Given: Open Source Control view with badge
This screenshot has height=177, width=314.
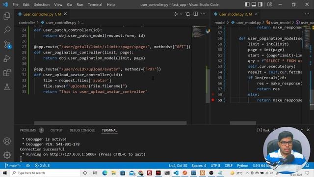Looking at the screenshot, I should 7,44.
